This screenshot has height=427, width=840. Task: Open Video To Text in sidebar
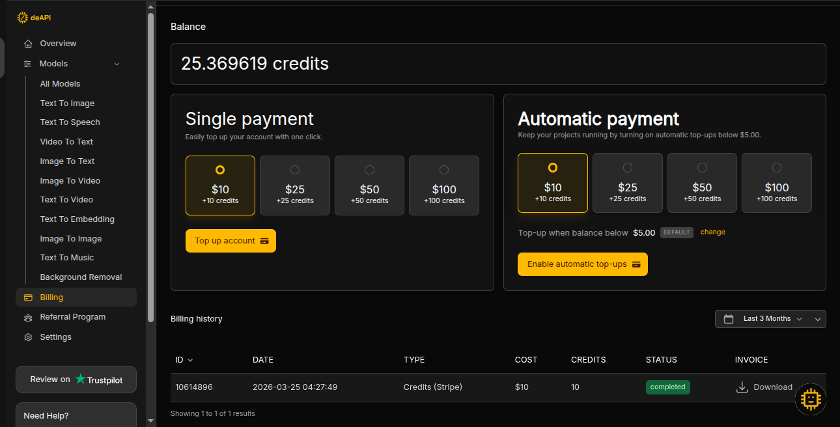[66, 142]
